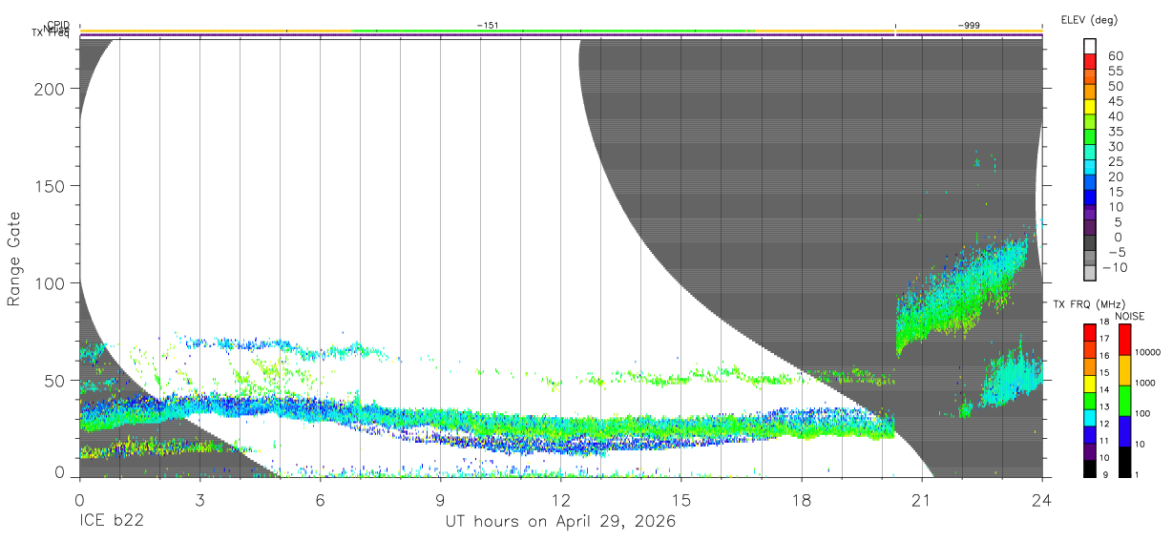
Task: Select the black 1–10 NOISE swatch
Action: pyautogui.click(x=1123, y=461)
